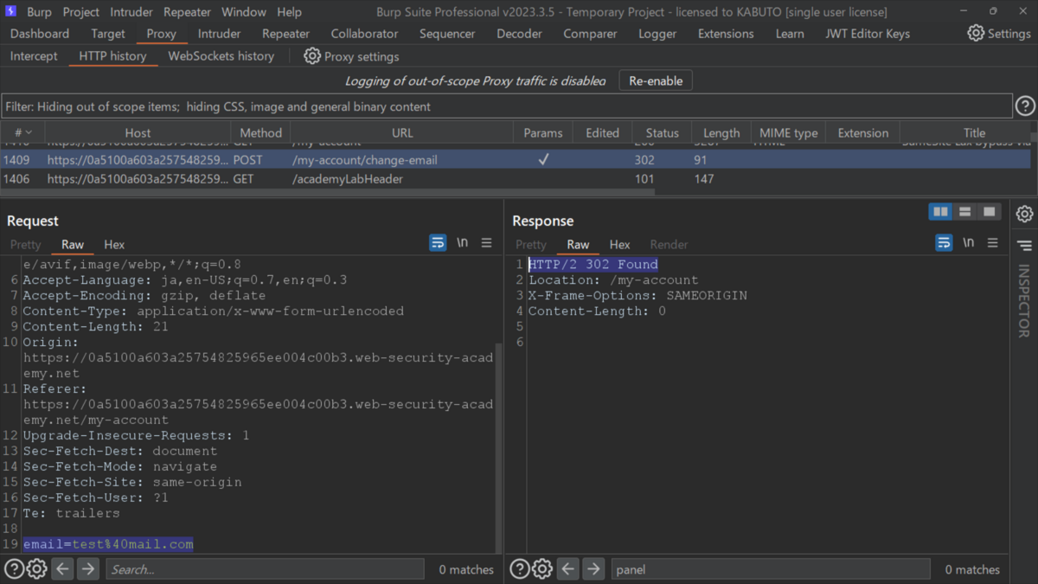
Task: Switch to the Repeater tool tab
Action: coord(285,34)
